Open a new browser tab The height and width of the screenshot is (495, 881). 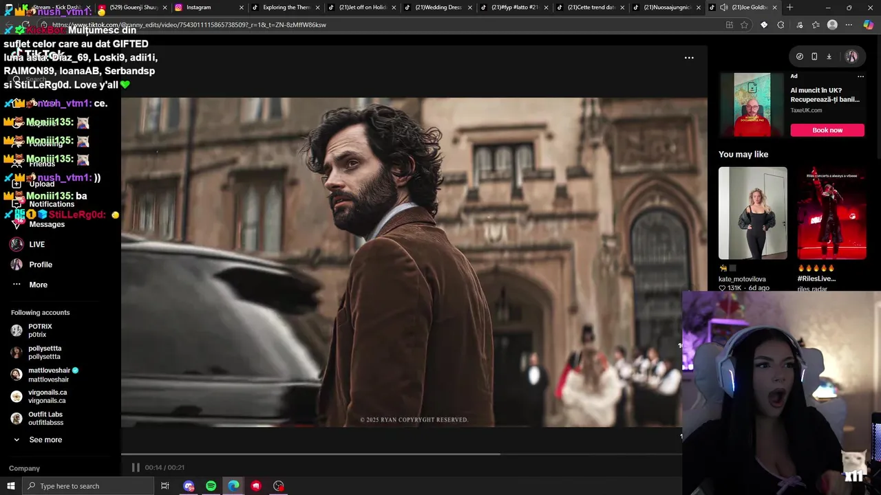(x=789, y=8)
